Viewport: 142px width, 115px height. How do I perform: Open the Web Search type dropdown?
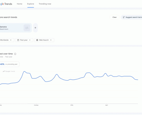tap(44, 40)
